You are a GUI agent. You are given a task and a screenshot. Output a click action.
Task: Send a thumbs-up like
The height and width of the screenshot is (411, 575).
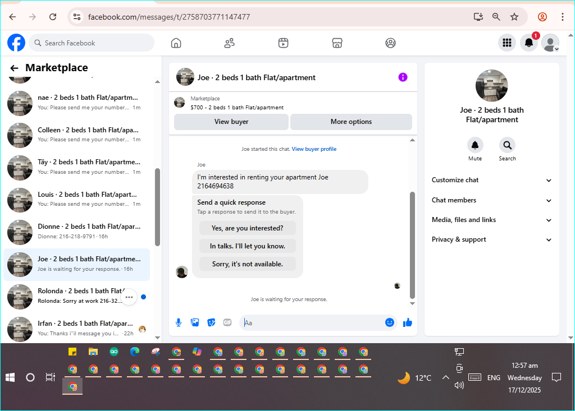pyautogui.click(x=408, y=322)
